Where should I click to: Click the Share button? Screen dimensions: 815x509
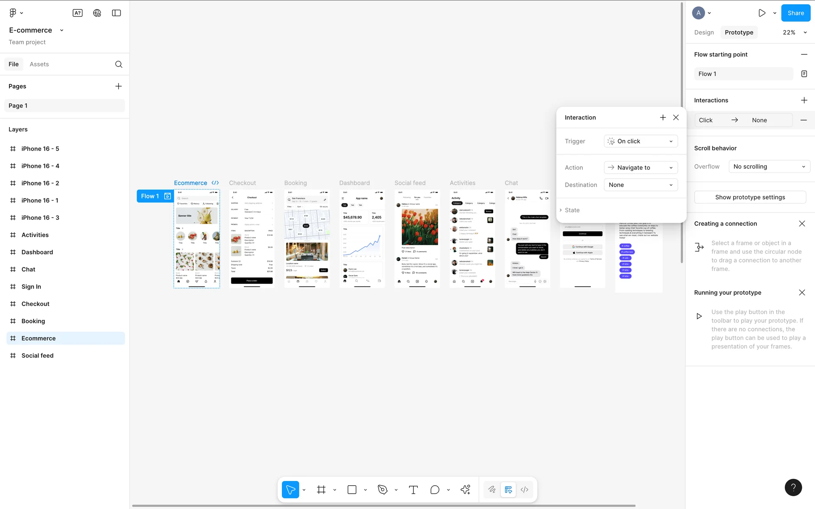795,13
